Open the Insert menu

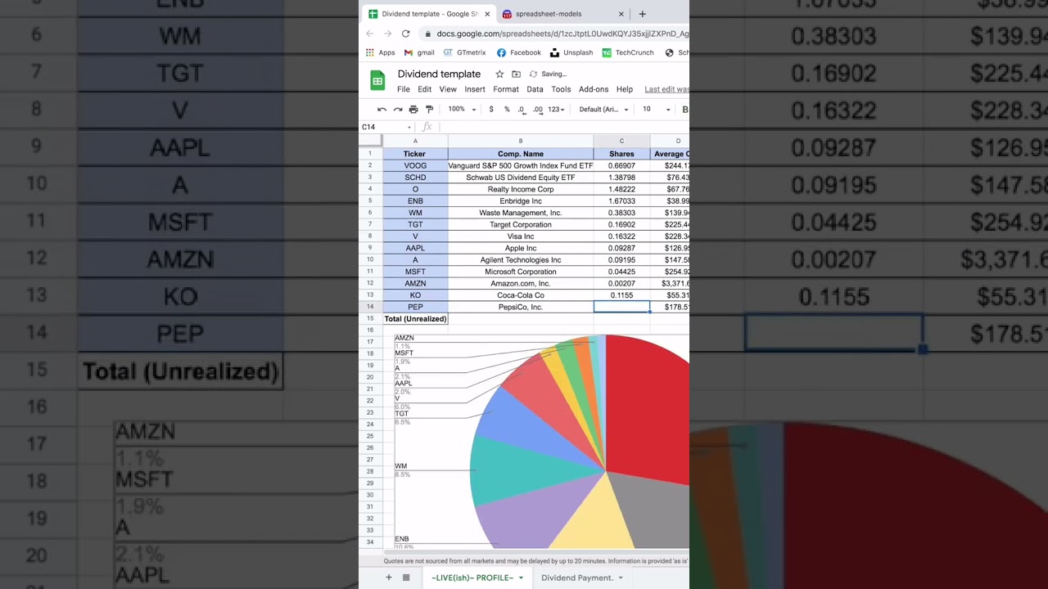click(x=475, y=89)
